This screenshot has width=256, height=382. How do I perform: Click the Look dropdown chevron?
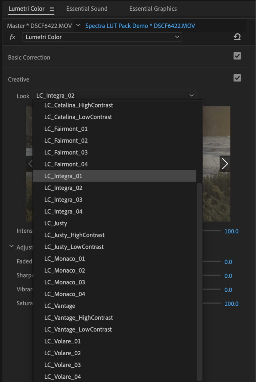(x=191, y=95)
